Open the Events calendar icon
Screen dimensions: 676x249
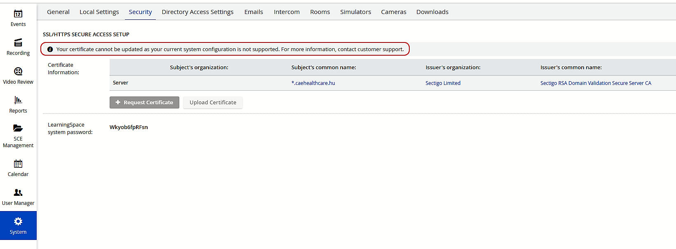point(18,14)
